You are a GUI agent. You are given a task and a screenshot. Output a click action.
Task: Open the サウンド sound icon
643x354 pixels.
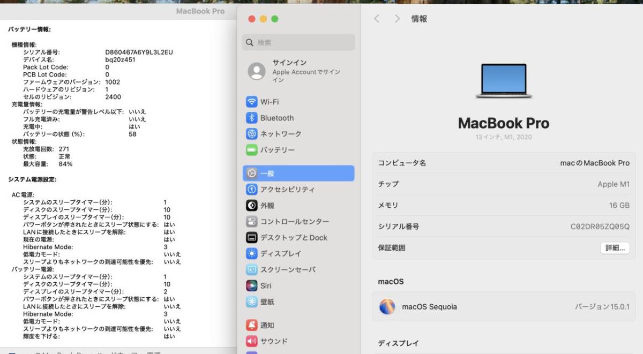click(x=252, y=341)
